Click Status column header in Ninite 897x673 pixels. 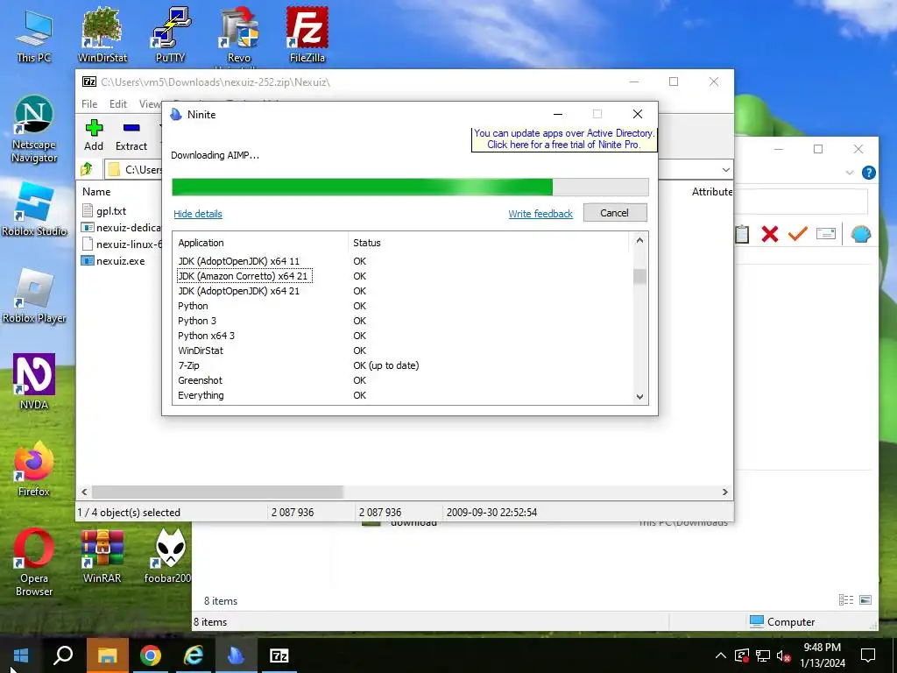click(489, 243)
